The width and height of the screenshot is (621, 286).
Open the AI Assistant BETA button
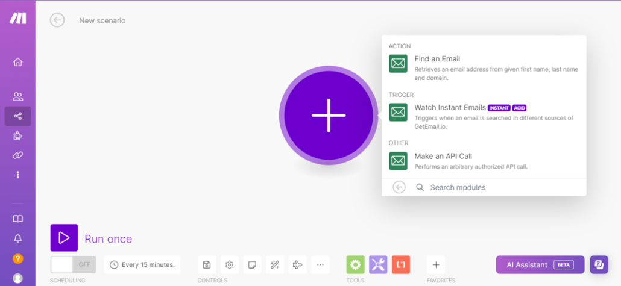pyautogui.click(x=540, y=265)
